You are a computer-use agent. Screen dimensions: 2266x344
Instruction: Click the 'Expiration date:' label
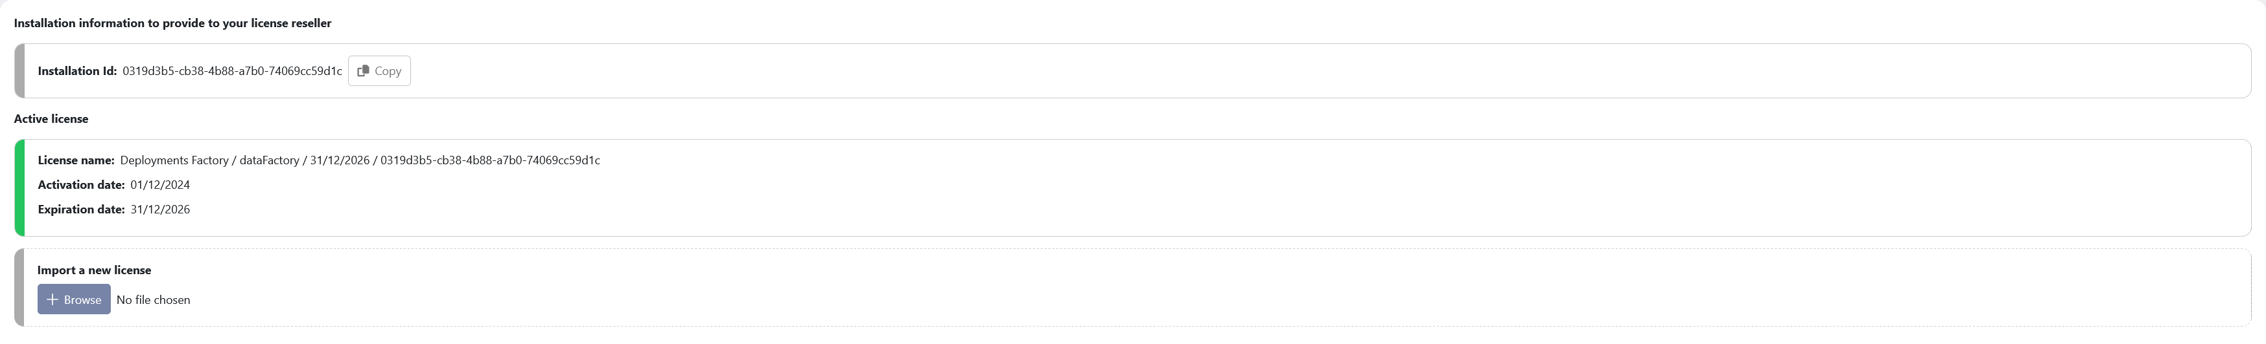tap(81, 210)
